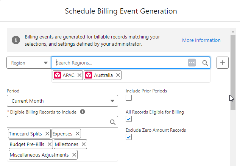Remove the Expenses pill
The height and width of the screenshot is (166, 240).
click(77, 134)
